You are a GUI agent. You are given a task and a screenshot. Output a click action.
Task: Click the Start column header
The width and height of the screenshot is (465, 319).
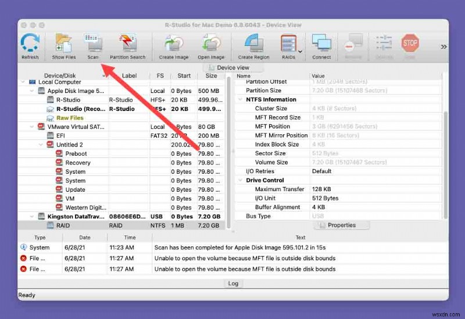coord(184,76)
